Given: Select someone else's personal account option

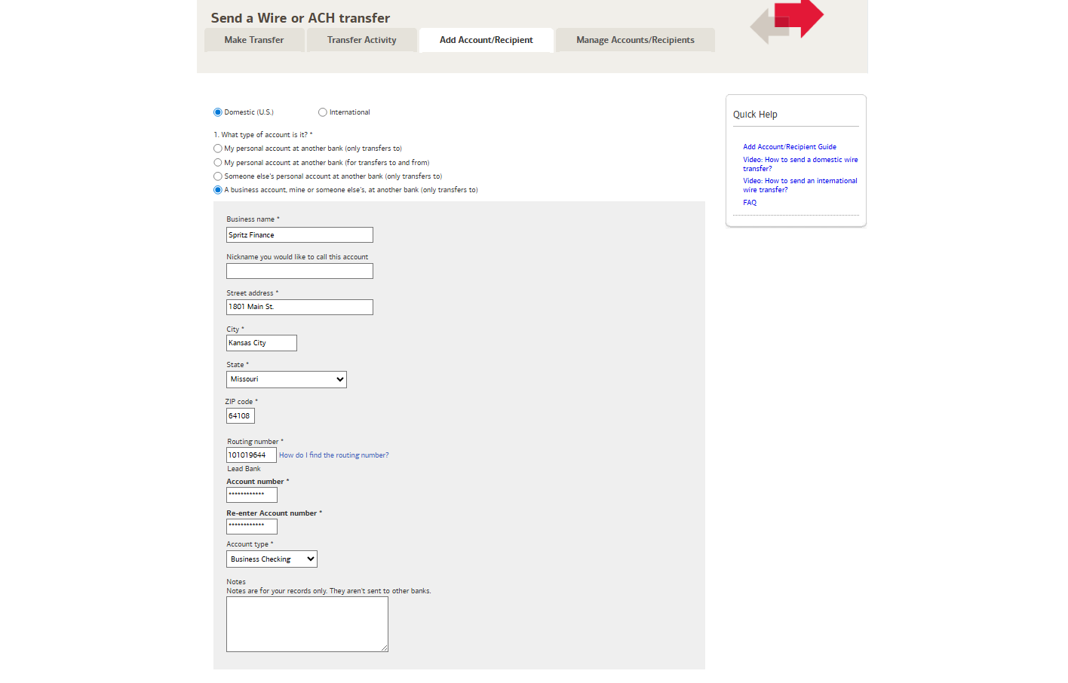Looking at the screenshot, I should tap(218, 176).
